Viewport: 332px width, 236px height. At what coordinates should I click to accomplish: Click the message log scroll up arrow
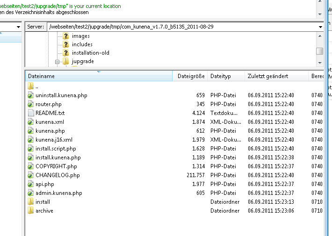[320, 1]
